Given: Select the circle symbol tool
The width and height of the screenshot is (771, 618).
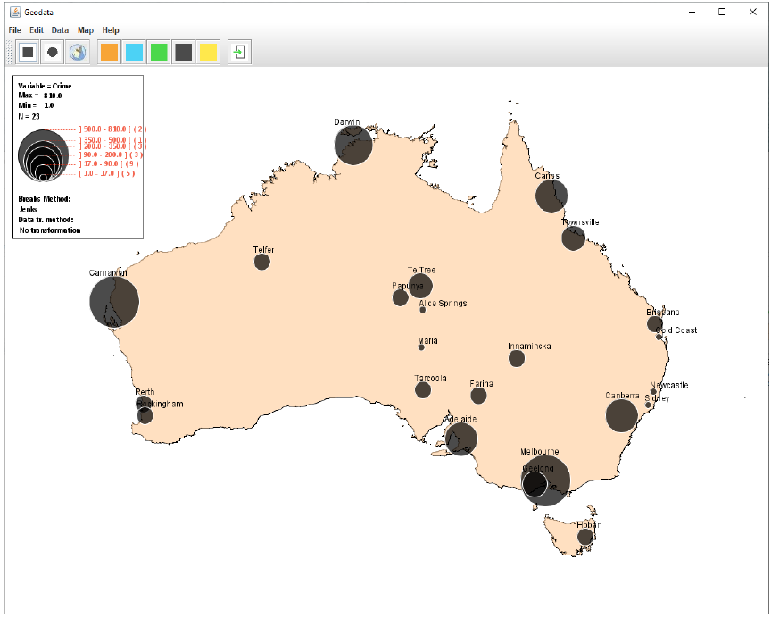Looking at the screenshot, I should (53, 52).
